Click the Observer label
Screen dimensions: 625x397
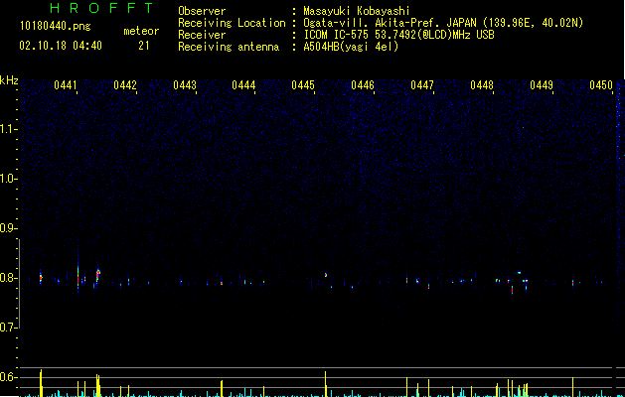[202, 11]
